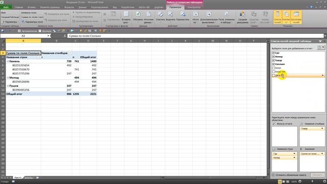This screenshot has width=327, height=184.
Task: Select the Общий итог cell with 2221
Action: (88, 94)
